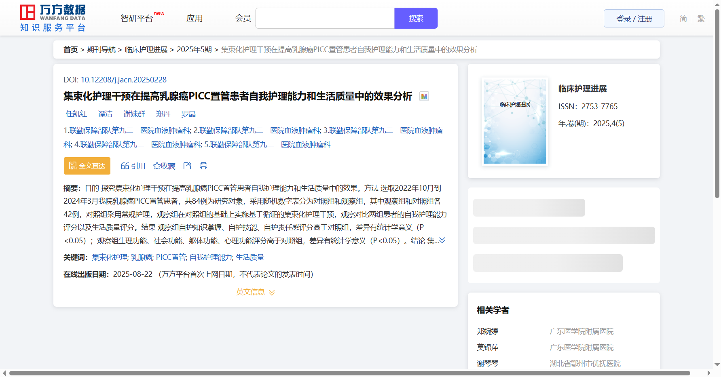Focus the search input field
721x377 pixels.
pyautogui.click(x=325, y=18)
